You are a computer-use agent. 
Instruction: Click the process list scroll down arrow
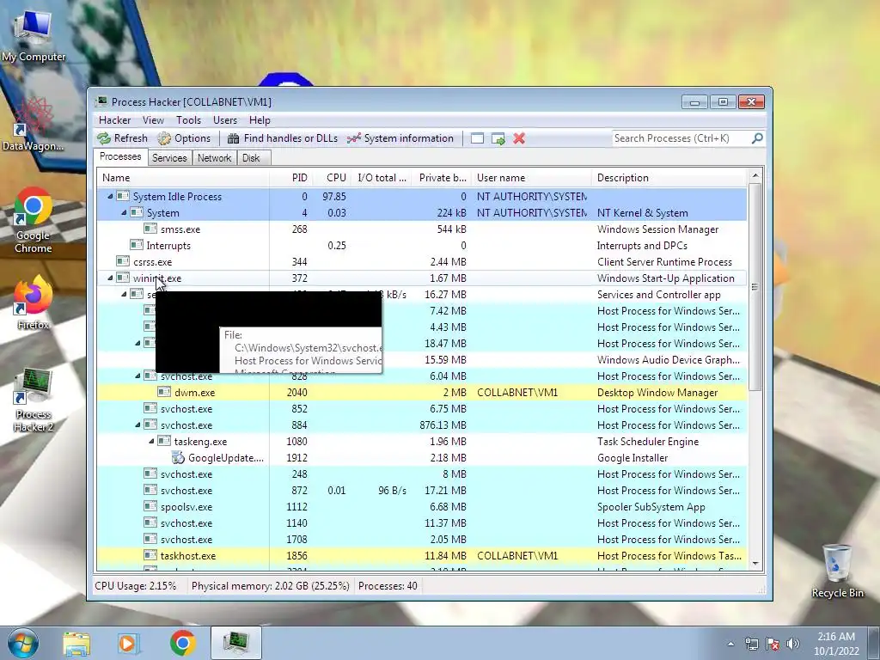(755, 564)
